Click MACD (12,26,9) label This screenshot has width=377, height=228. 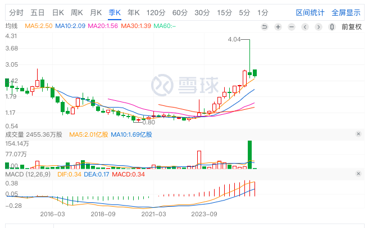[28, 174]
